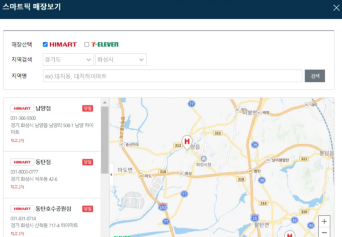Click the store list scroll-up arrow
This screenshot has width=342, height=237.
pyautogui.click(x=105, y=102)
